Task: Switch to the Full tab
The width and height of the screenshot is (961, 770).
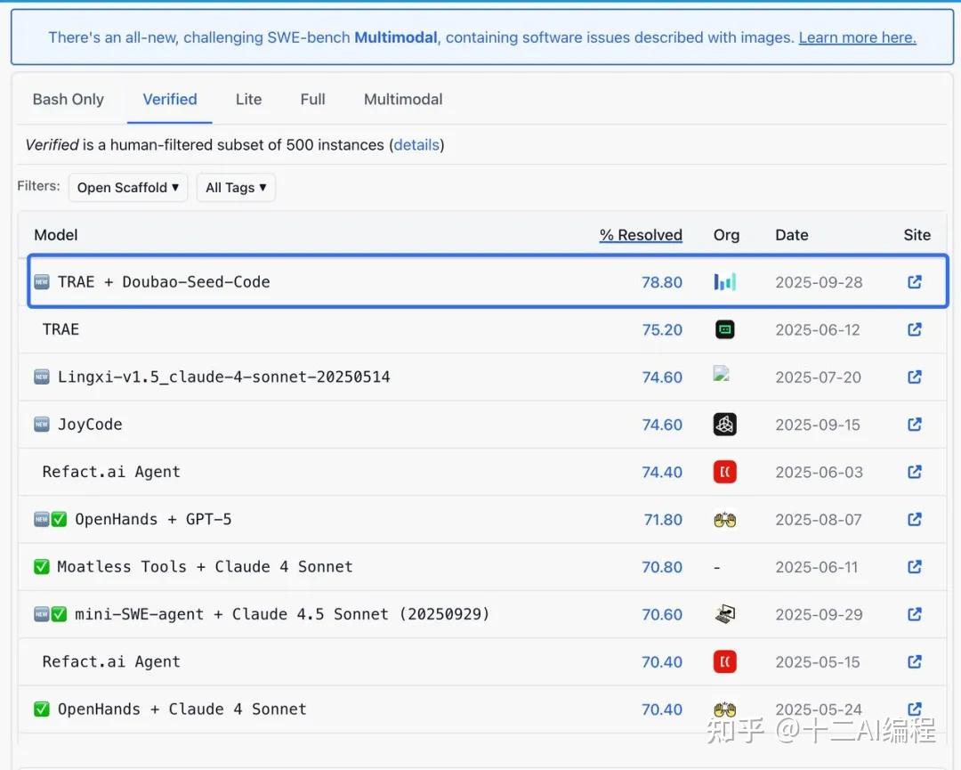Action: (312, 100)
